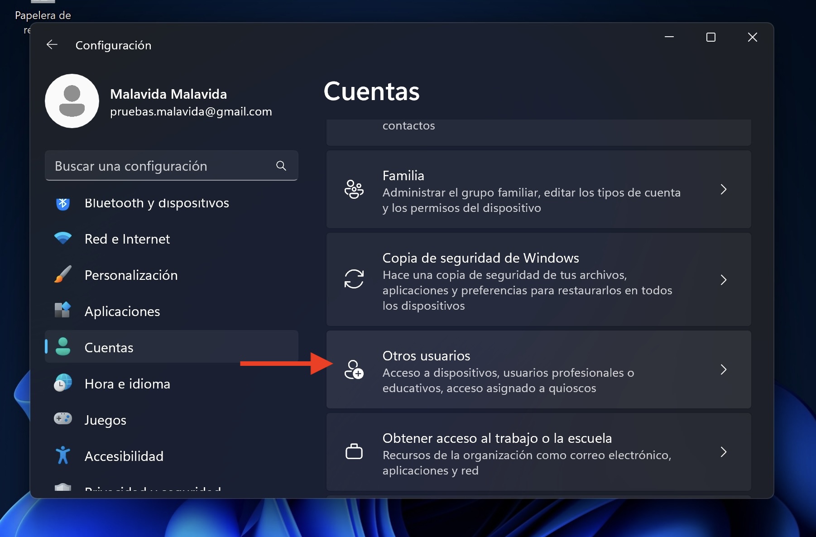Screen dimensions: 816x537
Task: Expand the Familia settings section
Action: coord(723,190)
